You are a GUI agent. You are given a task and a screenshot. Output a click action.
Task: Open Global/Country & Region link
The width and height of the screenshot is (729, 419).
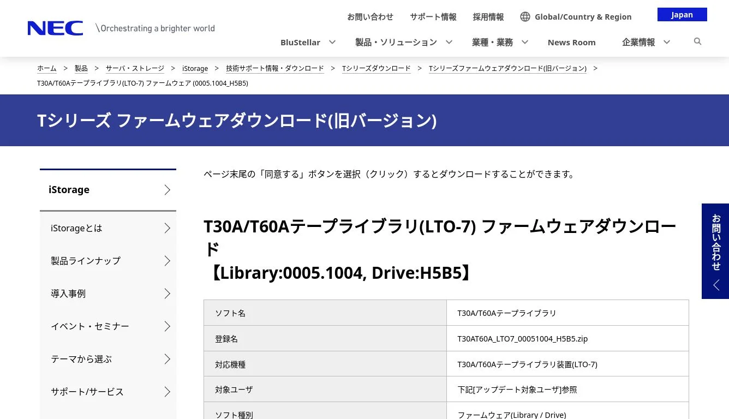click(583, 17)
